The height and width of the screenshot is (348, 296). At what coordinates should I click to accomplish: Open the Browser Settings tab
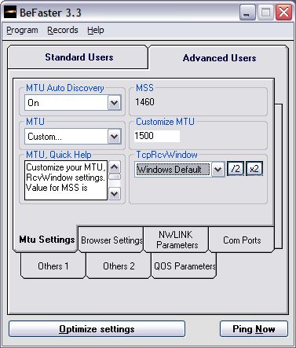(111, 240)
